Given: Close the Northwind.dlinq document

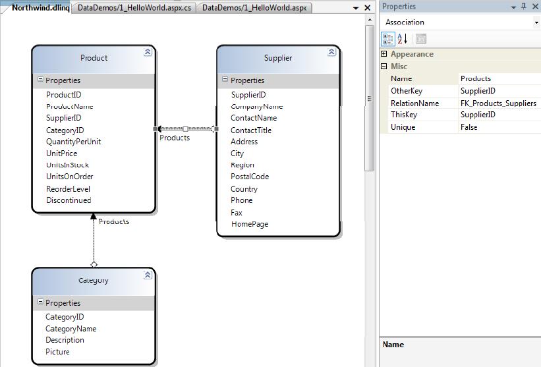Looking at the screenshot, I should (368, 8).
